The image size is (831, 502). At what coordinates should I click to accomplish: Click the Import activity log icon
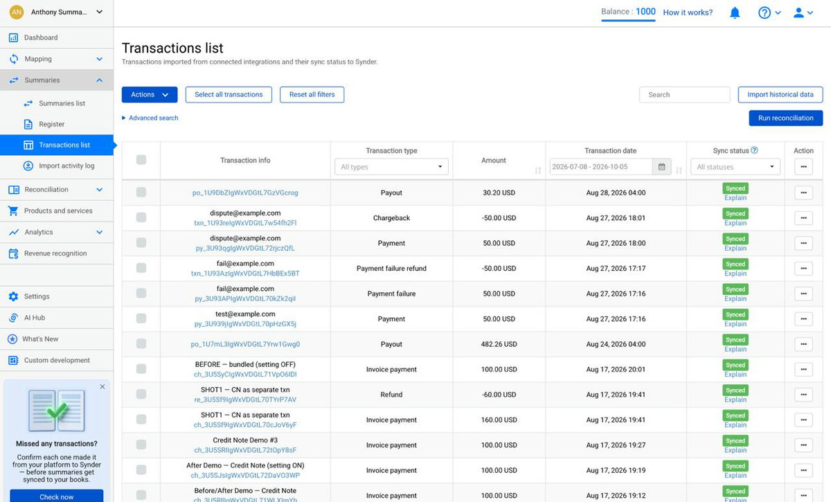click(28, 166)
